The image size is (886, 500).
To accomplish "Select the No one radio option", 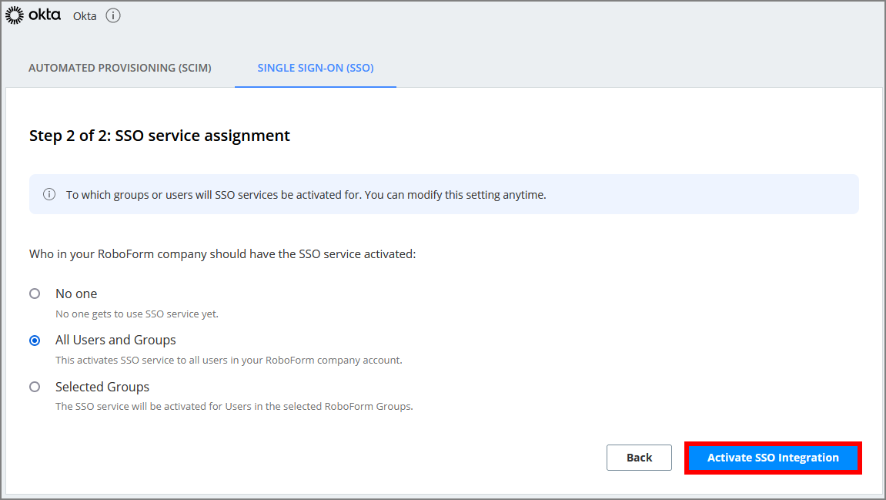I will [x=35, y=294].
